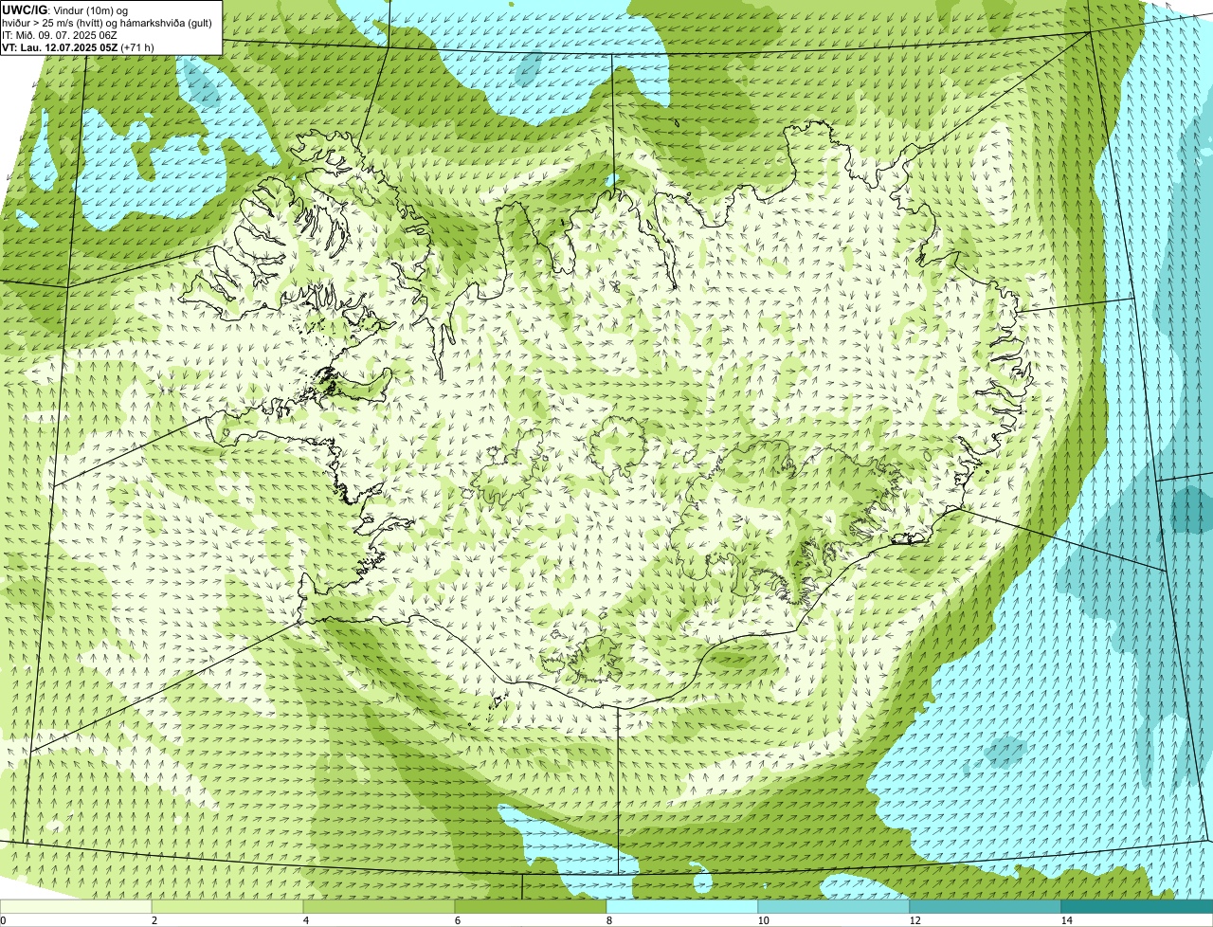Click the legend scale label "0"
This screenshot has width=1213, height=927.
pyautogui.click(x=4, y=920)
